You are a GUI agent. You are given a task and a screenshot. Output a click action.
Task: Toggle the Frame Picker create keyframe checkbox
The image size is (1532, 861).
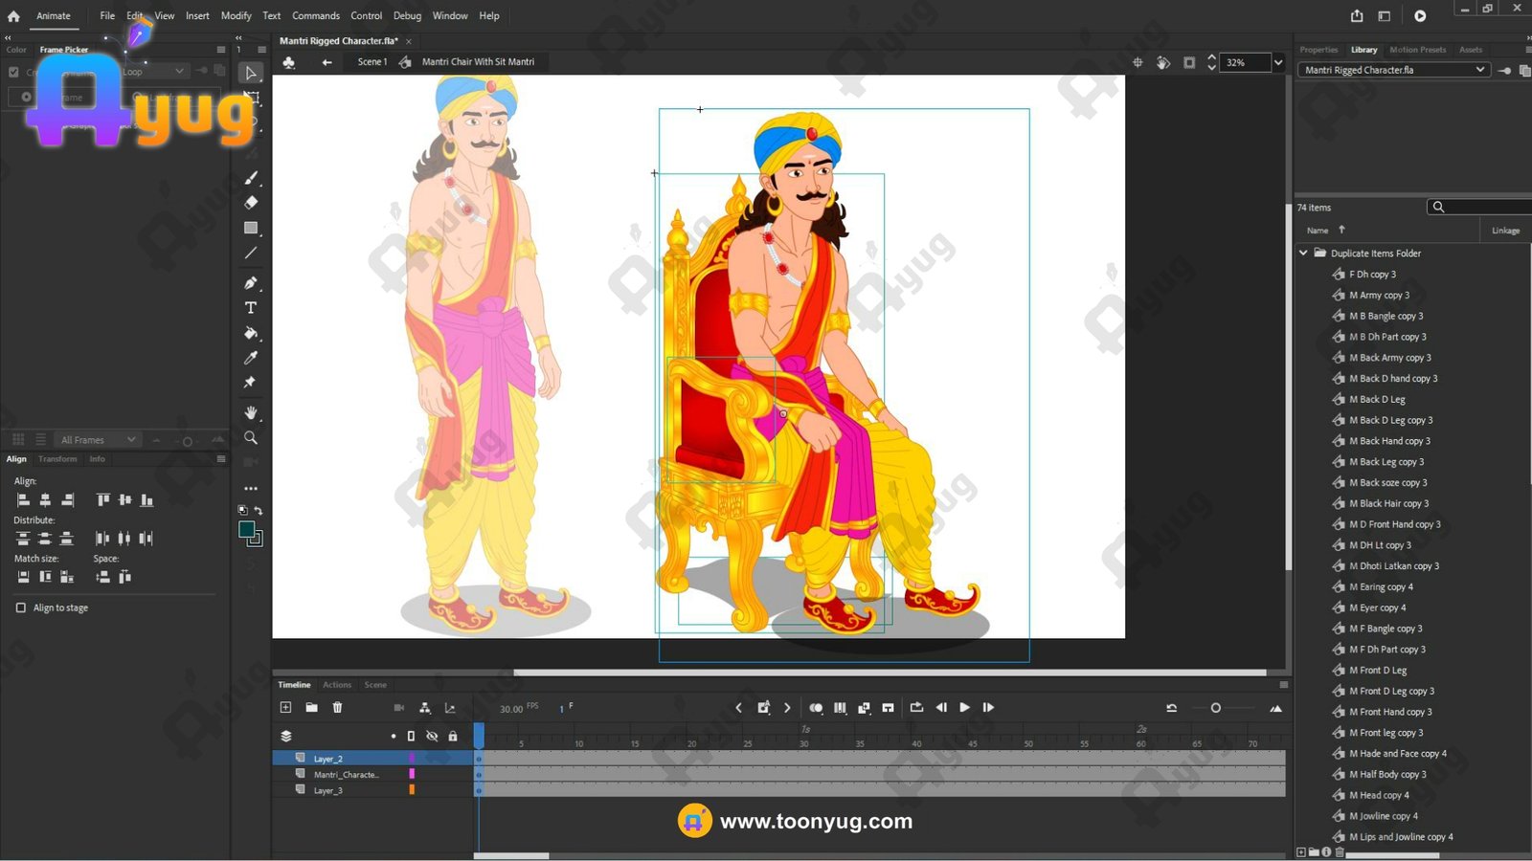13,72
